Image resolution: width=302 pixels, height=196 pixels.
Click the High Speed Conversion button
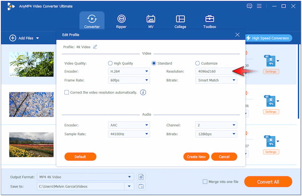click(x=268, y=38)
